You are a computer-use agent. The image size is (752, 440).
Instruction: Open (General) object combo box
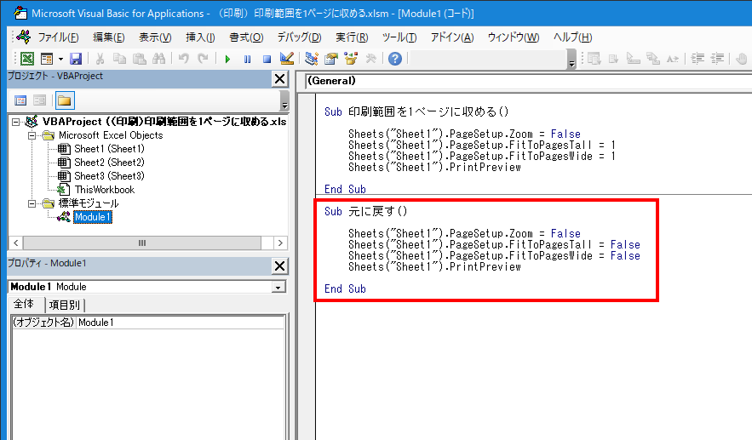pyautogui.click(x=529, y=81)
